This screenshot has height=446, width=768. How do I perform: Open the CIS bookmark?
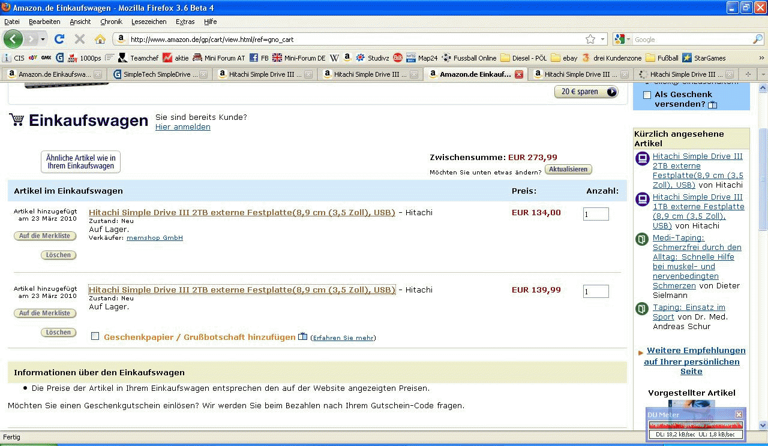[x=14, y=58]
